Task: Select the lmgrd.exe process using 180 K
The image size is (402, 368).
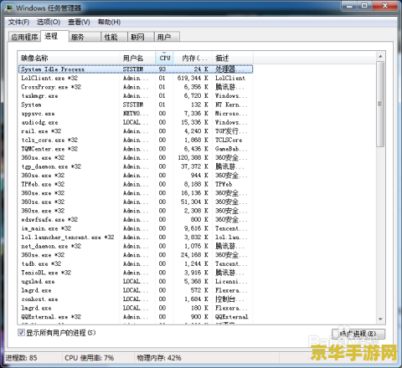Action: pos(136,308)
